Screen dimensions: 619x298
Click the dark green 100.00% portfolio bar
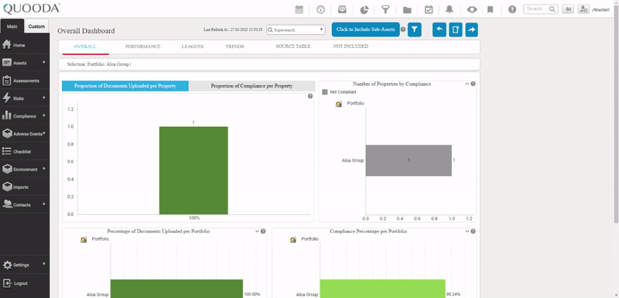[176, 289]
